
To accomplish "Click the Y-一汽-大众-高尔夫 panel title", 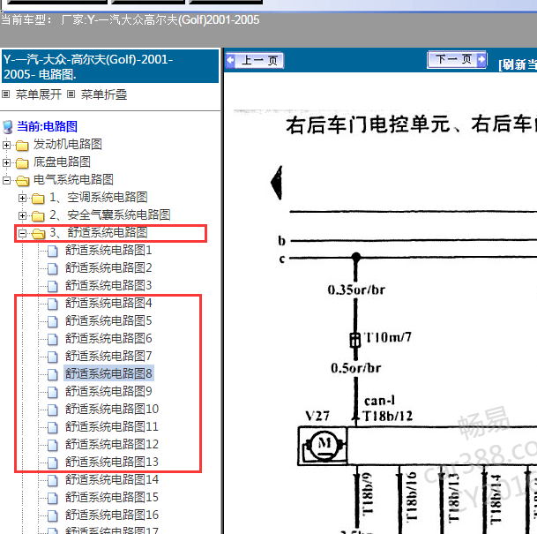I will 110,66.
